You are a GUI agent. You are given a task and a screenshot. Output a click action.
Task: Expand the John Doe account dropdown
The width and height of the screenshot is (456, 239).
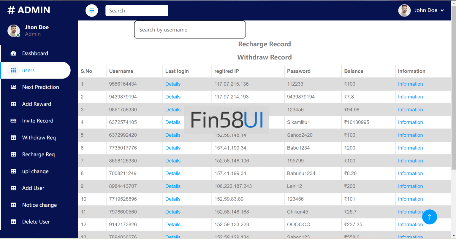[x=442, y=10]
